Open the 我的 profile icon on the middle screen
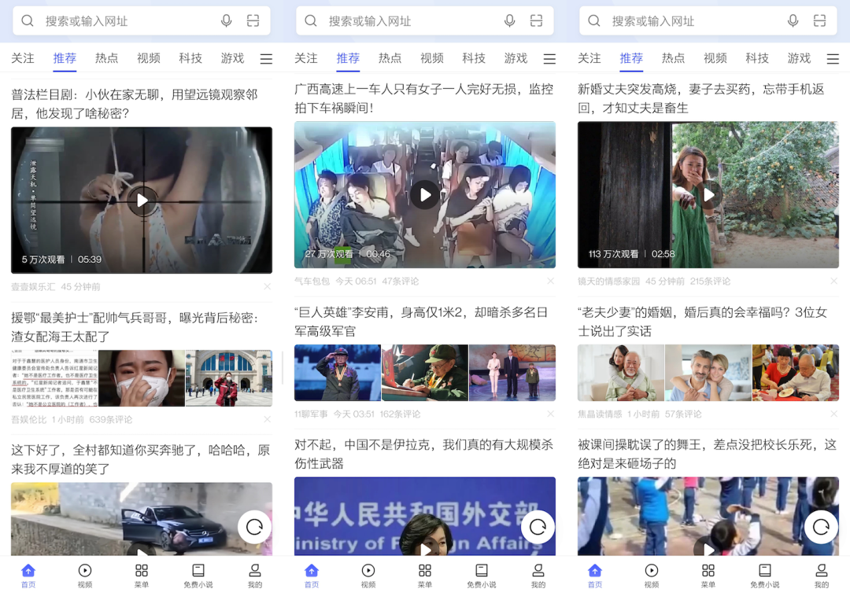The width and height of the screenshot is (850, 600). coord(538,570)
